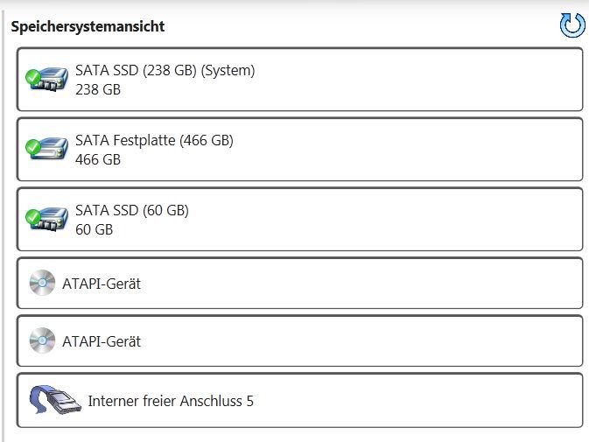
Task: Click the Speichersystemansicht heading
Action: coord(88,26)
